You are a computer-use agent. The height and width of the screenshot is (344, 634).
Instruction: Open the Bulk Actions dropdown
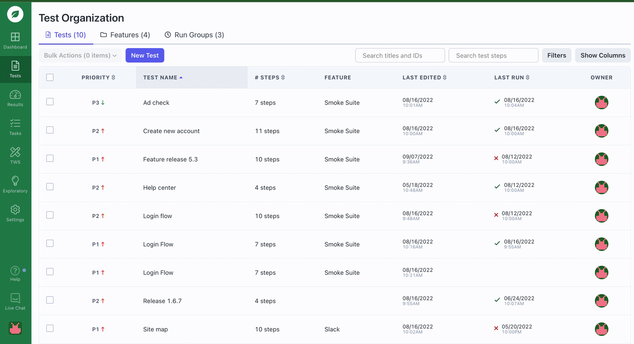coord(80,55)
